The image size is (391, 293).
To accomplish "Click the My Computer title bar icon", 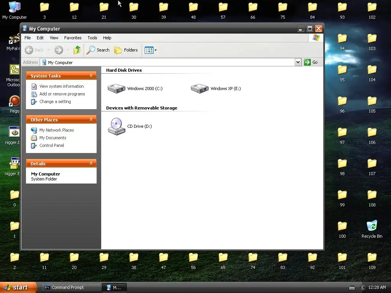I will 25,28.
